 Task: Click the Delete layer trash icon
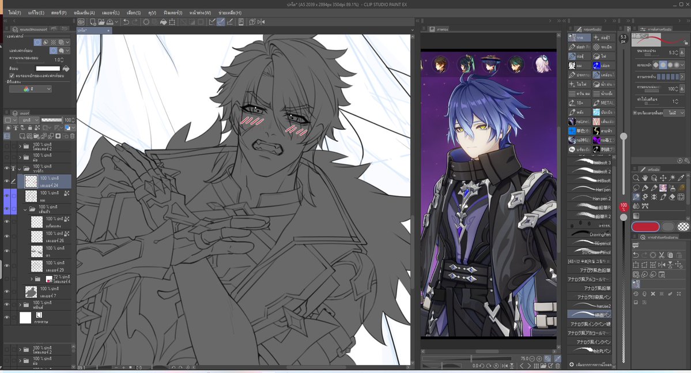coord(72,136)
